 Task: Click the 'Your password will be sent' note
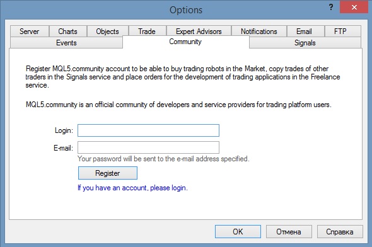click(x=163, y=159)
